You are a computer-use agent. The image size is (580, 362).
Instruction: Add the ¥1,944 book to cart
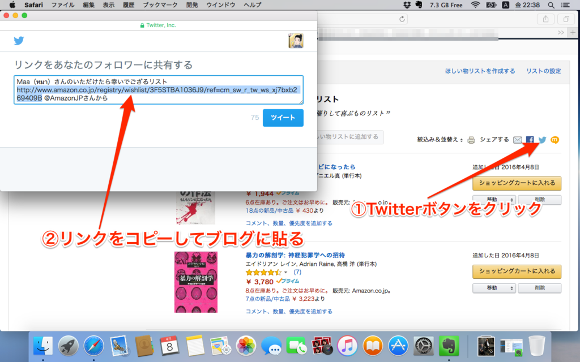[x=517, y=183]
